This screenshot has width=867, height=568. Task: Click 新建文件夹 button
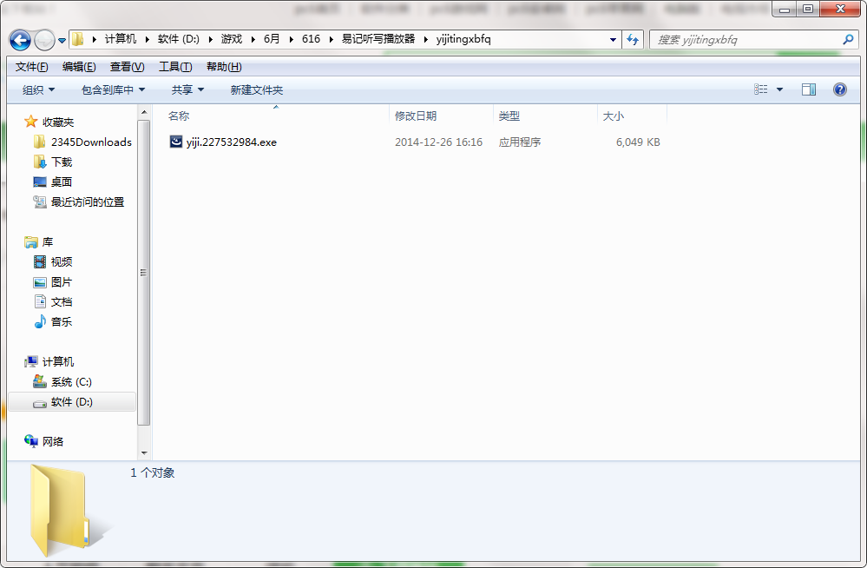[x=257, y=89]
